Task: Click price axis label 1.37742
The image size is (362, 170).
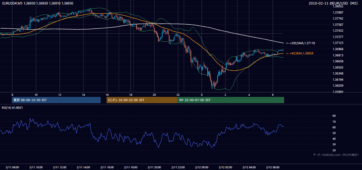Action: tap(338, 18)
